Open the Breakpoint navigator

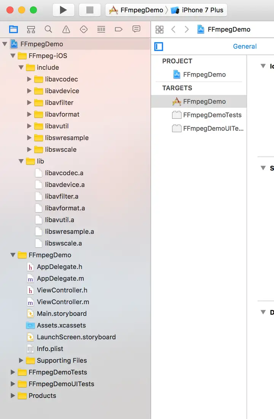119,29
